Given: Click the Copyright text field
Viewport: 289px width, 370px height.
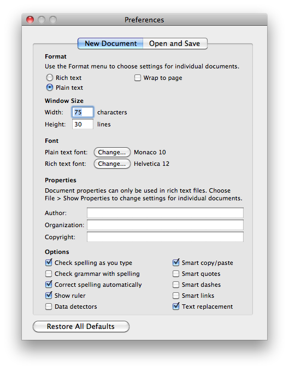Looking at the screenshot, I should (165, 237).
